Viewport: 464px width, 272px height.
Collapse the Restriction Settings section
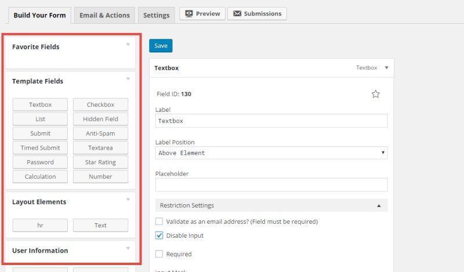(271, 205)
